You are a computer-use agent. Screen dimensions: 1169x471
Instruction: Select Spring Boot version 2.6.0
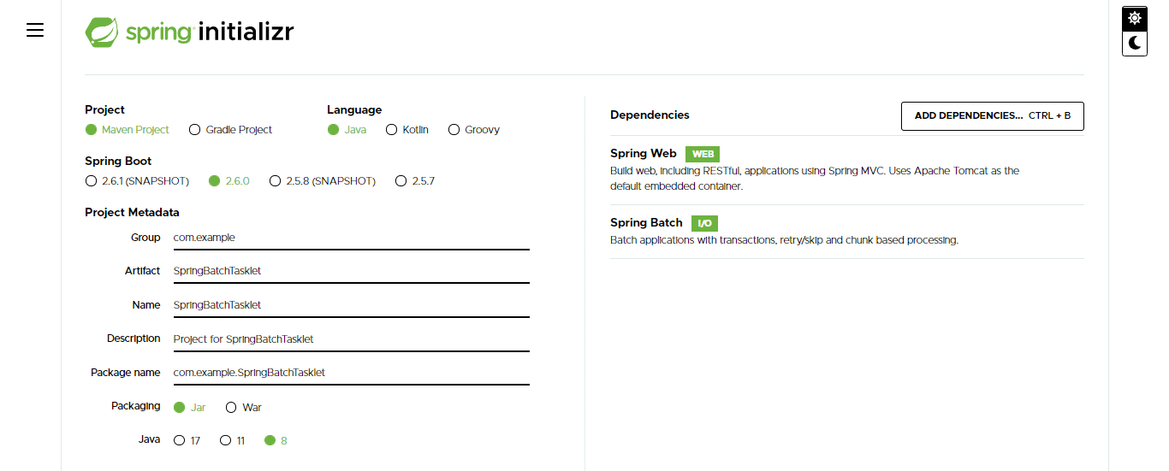(x=228, y=181)
